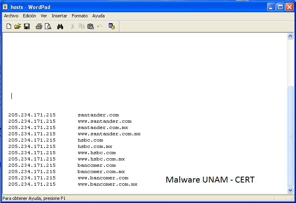
Task: Open the Formato menu
Action: tap(80, 16)
